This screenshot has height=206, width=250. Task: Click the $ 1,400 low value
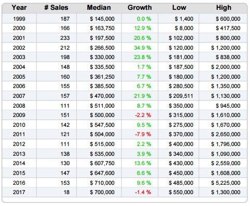184,19
